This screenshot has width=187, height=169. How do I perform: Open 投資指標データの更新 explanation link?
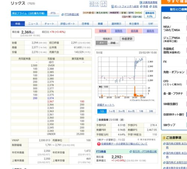(x=124, y=144)
